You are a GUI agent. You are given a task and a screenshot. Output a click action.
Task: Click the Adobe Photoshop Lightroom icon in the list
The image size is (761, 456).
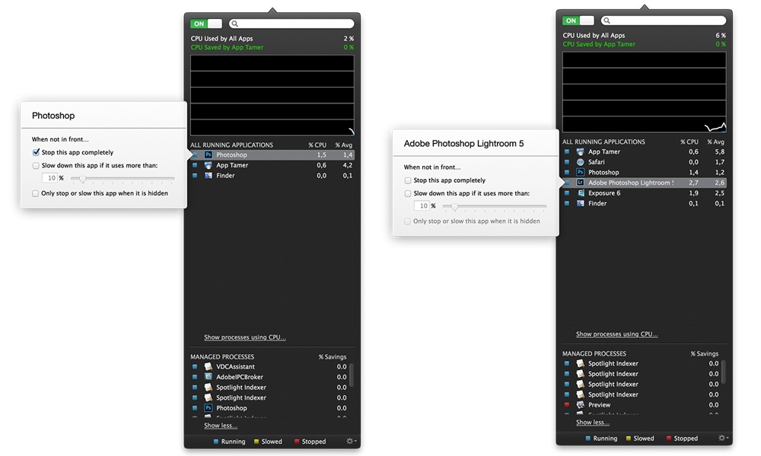pyautogui.click(x=580, y=183)
